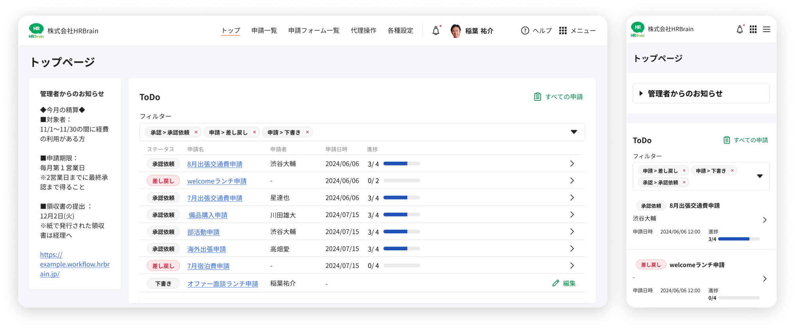Expand 管理者からのお知らせ section in mobile view
This screenshot has height=330, width=796.
tap(701, 93)
